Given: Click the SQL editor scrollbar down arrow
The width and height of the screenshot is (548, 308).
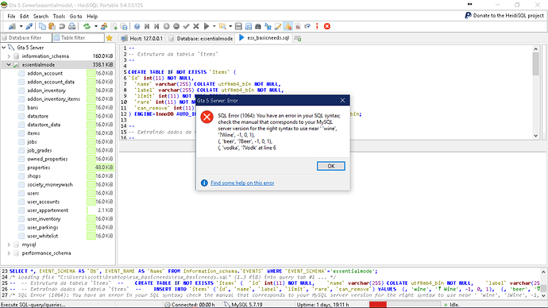Looking at the screenshot, I should pos(536,136).
